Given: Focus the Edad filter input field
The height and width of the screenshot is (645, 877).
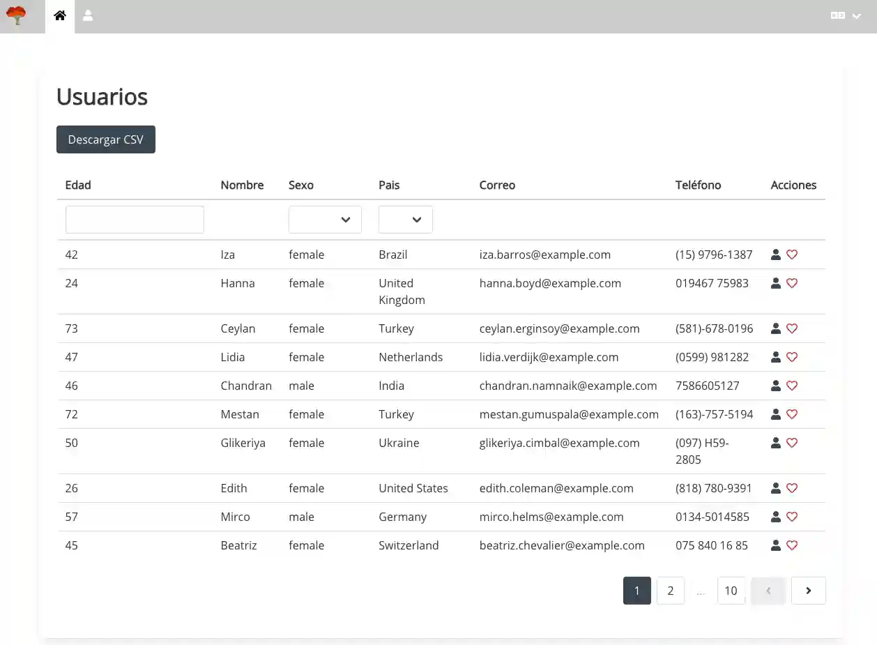Looking at the screenshot, I should [135, 220].
